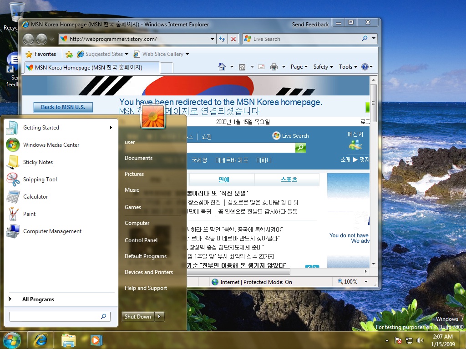Click the Start orb button
Viewport: 466px width, 349px height.
[11, 340]
